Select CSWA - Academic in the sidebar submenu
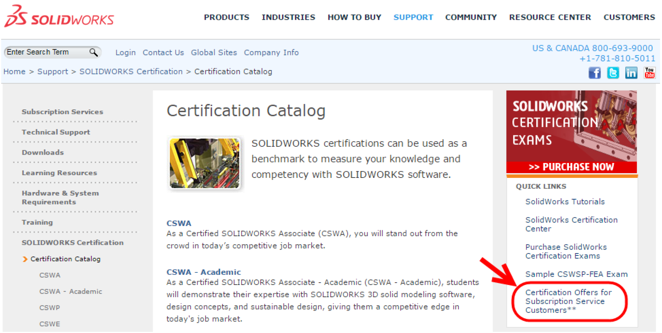 [x=71, y=292]
